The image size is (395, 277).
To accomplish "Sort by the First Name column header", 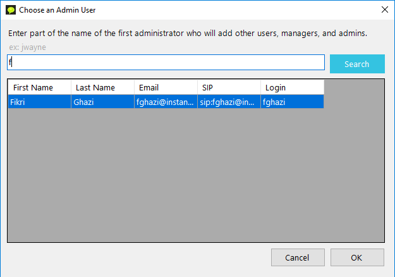I will coord(40,87).
